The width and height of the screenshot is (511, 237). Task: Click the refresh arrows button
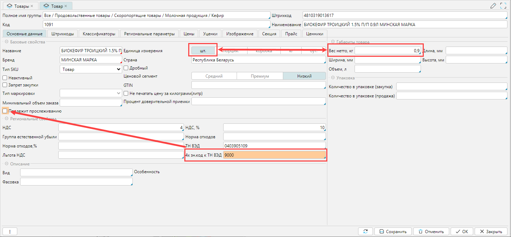tap(365, 231)
